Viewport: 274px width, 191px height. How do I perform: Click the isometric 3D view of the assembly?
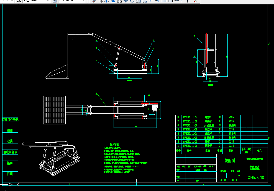point(51,158)
